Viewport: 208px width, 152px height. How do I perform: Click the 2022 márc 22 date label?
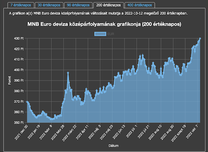[x=69, y=133]
